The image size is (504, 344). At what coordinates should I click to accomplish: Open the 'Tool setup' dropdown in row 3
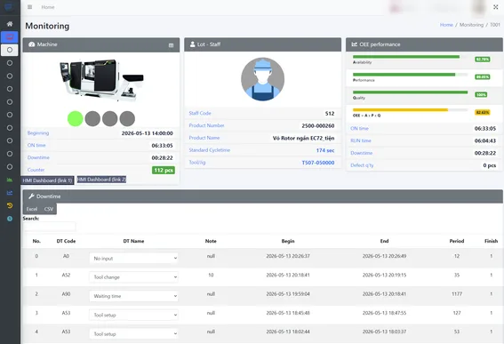[x=133, y=315]
